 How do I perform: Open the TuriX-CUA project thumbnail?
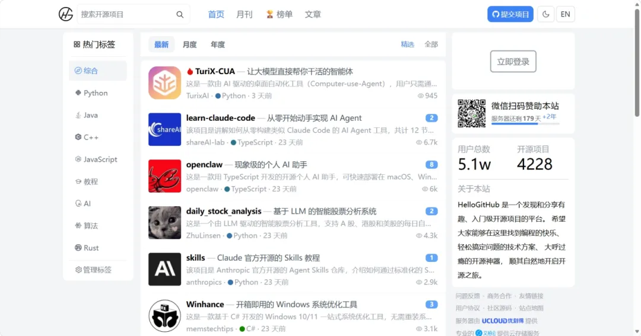165,83
